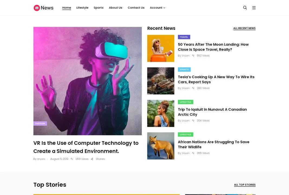This screenshot has width=289, height=195.
Task: Open the hamburger menu icon
Action: 254,8
